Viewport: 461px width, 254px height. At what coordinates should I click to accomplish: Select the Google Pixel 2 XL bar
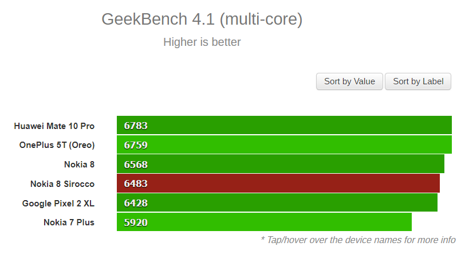[277, 202]
